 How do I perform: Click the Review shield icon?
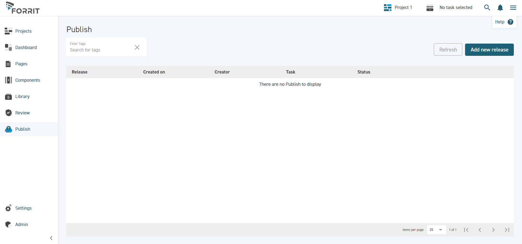coord(8,113)
